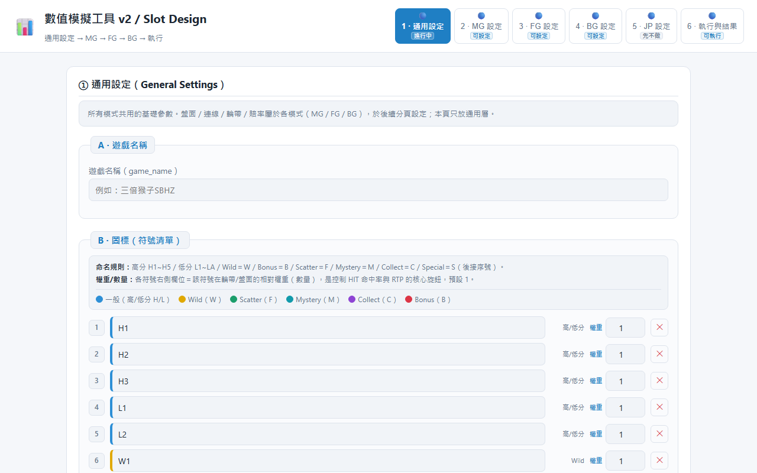
Task: Click the 命名規則 naming rule line
Action: pyautogui.click(x=300, y=267)
